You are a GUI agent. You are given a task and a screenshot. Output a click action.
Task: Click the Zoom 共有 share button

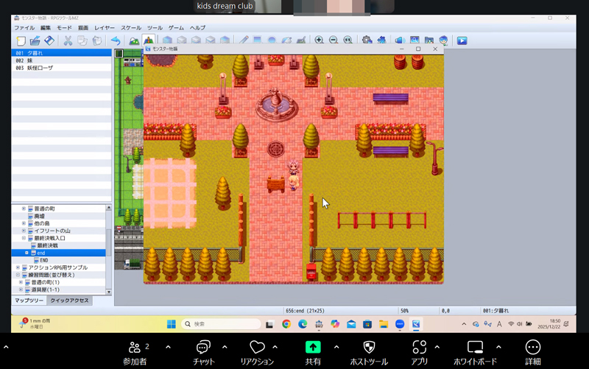pos(313,352)
